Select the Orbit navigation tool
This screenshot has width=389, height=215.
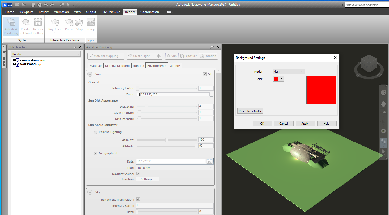pos(383,122)
